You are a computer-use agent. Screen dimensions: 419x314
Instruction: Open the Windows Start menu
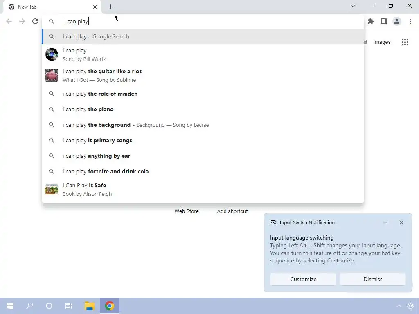point(10,306)
